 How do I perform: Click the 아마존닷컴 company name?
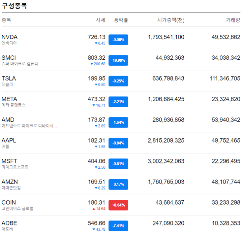11,188
